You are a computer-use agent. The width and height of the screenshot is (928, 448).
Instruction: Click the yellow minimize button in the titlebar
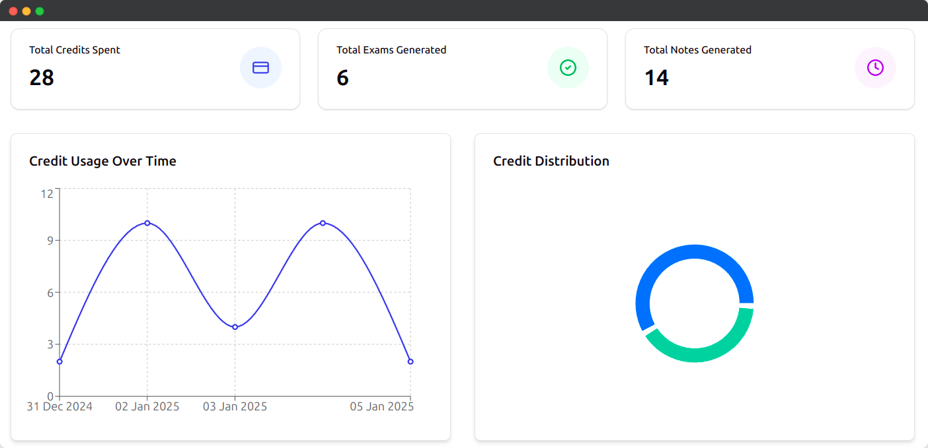pos(26,11)
